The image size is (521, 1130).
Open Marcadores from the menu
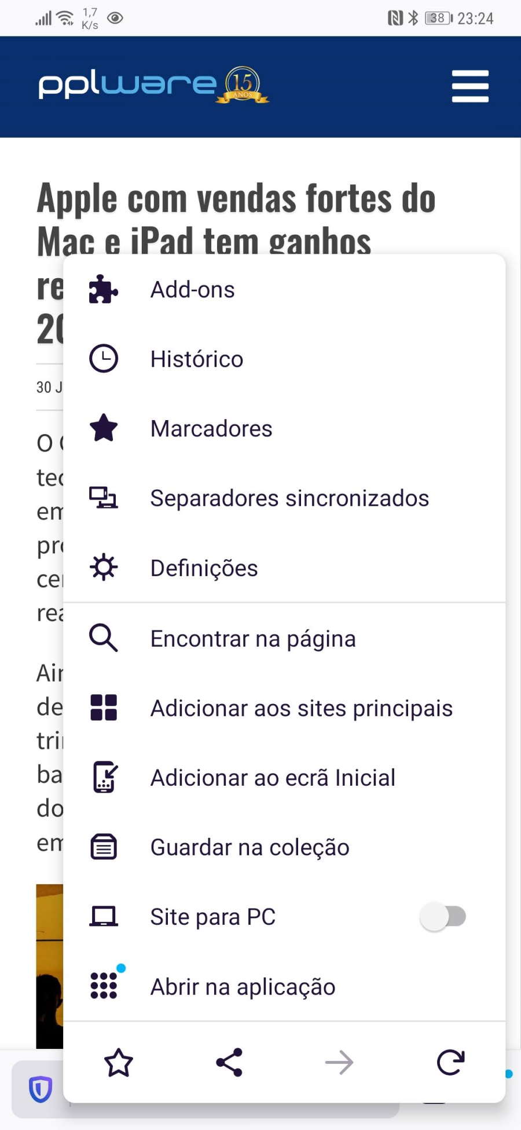(x=211, y=429)
